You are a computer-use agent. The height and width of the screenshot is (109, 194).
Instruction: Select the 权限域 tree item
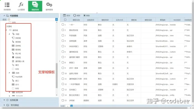(18, 57)
